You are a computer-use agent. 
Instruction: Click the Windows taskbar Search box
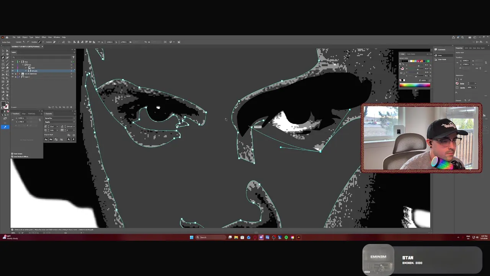[x=210, y=237]
